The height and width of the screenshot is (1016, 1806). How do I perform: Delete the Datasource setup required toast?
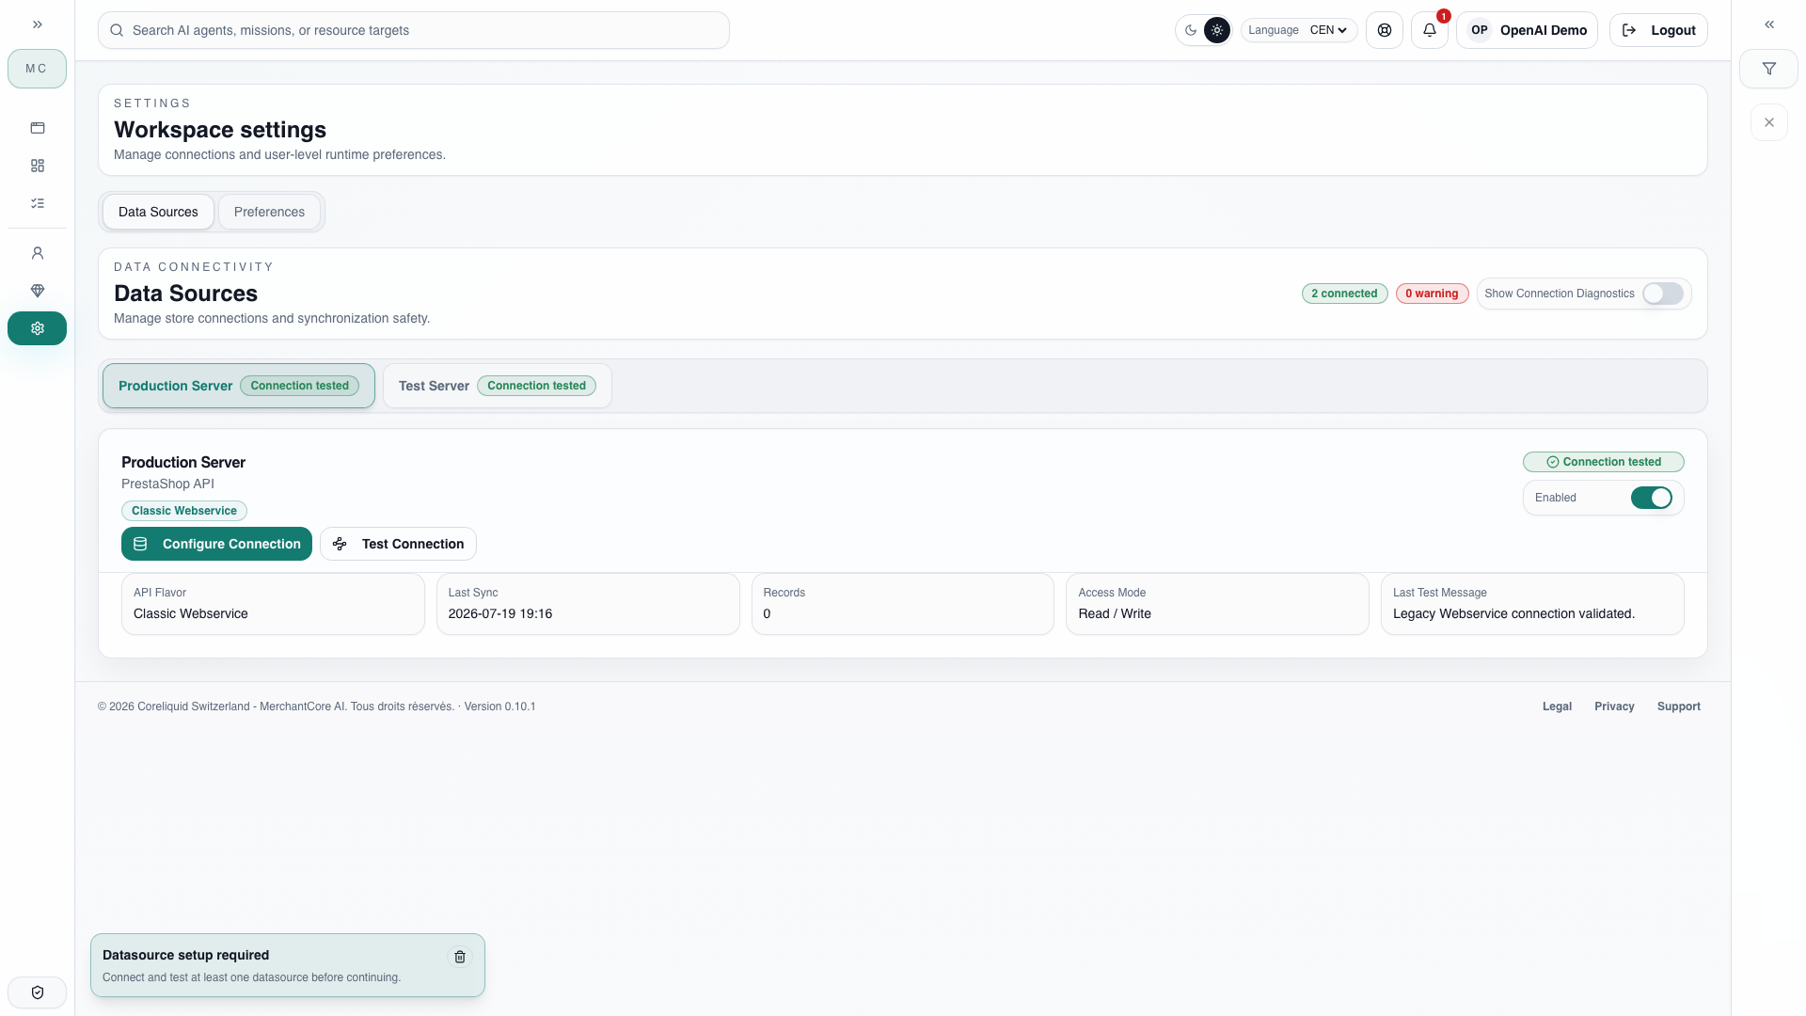[x=460, y=957]
